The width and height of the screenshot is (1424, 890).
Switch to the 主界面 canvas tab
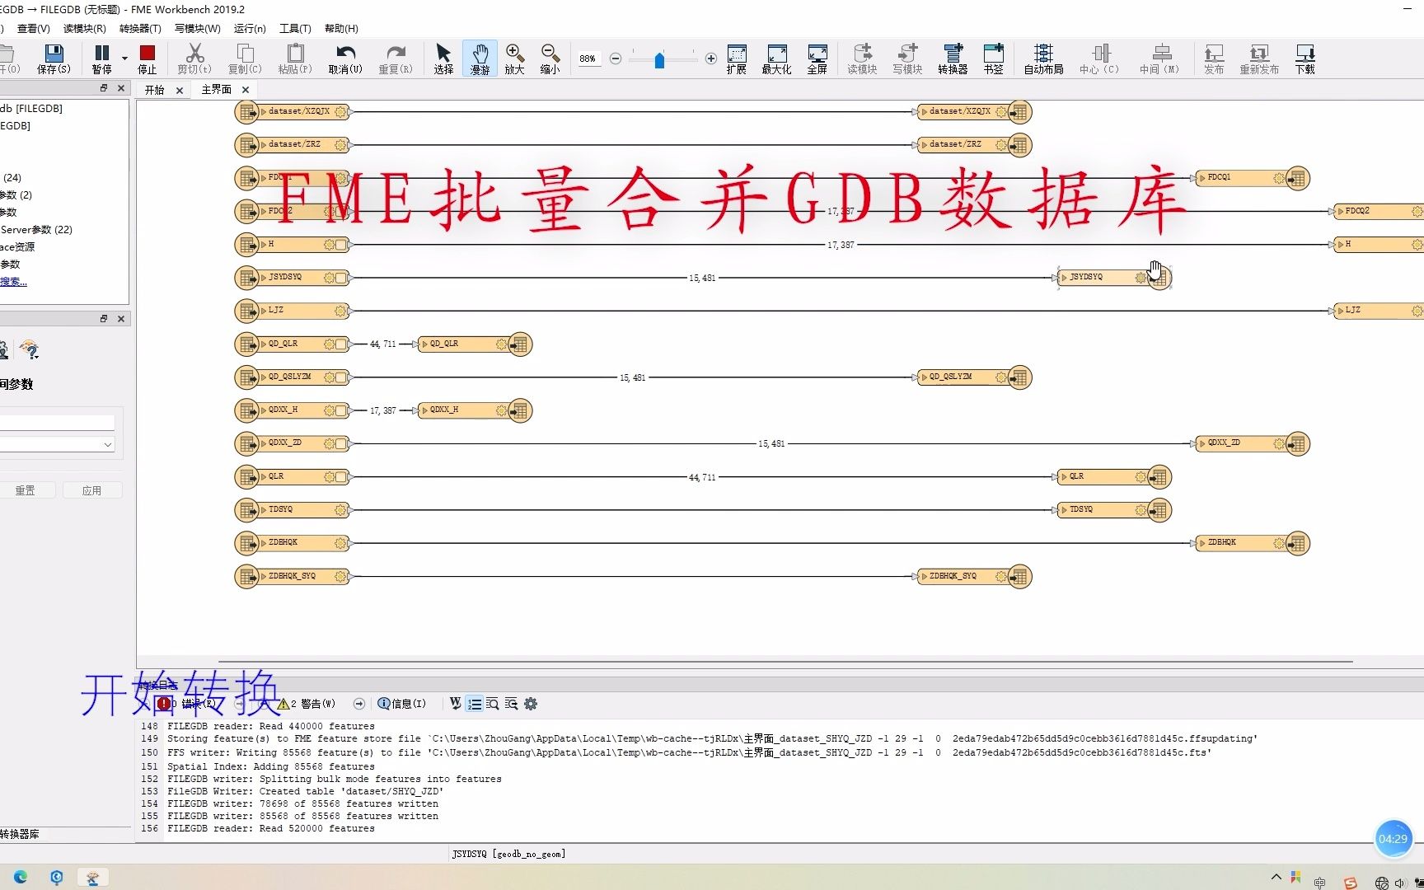click(217, 89)
